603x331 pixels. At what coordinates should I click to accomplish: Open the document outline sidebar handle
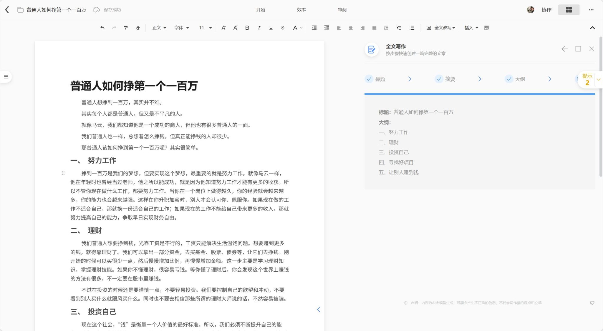(6, 77)
